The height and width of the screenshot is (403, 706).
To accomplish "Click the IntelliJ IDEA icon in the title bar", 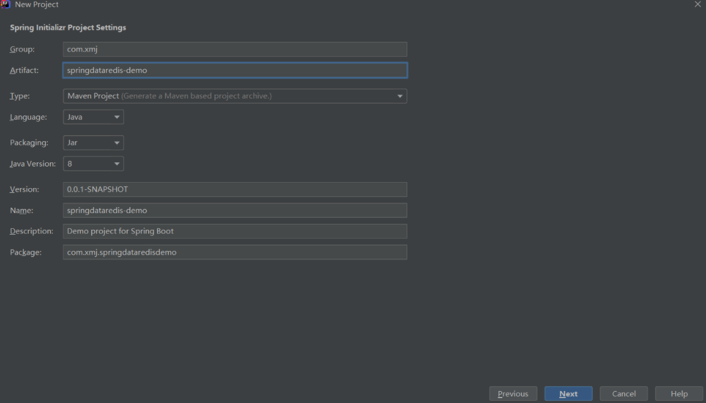I will pyautogui.click(x=5, y=4).
